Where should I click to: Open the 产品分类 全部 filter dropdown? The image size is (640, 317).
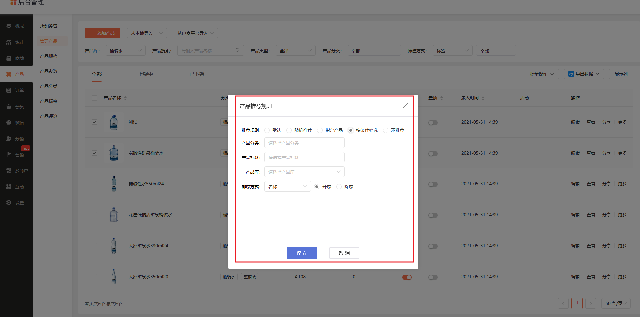pos(374,51)
